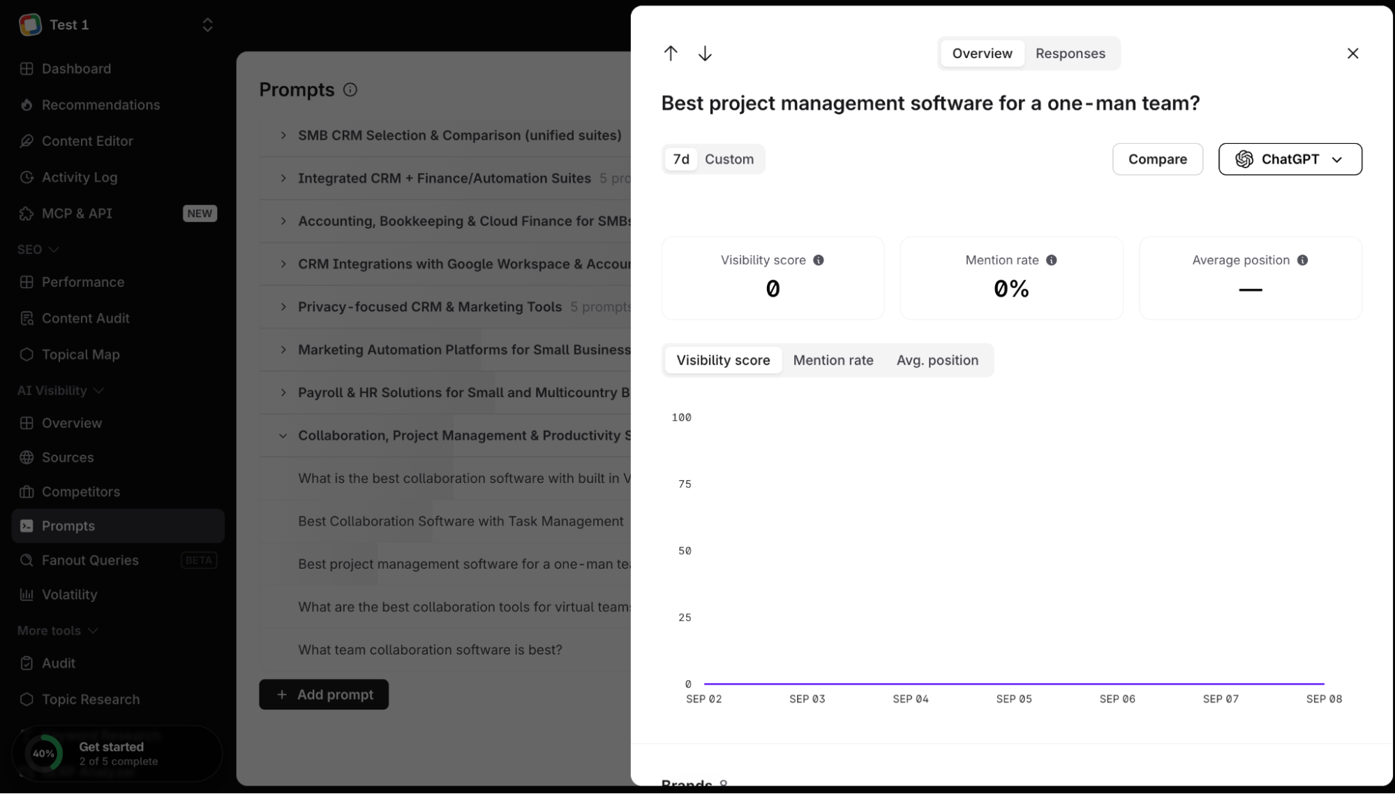Click the Visibility score info icon

(x=819, y=260)
